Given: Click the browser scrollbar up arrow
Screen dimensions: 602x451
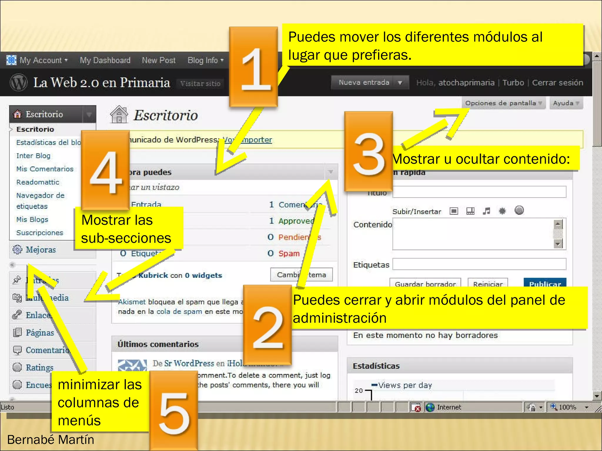Looking at the screenshot, I should [597, 56].
